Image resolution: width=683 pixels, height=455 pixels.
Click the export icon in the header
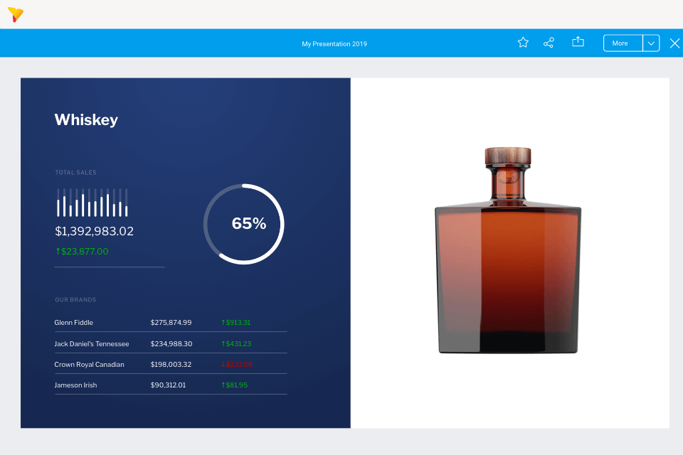578,43
